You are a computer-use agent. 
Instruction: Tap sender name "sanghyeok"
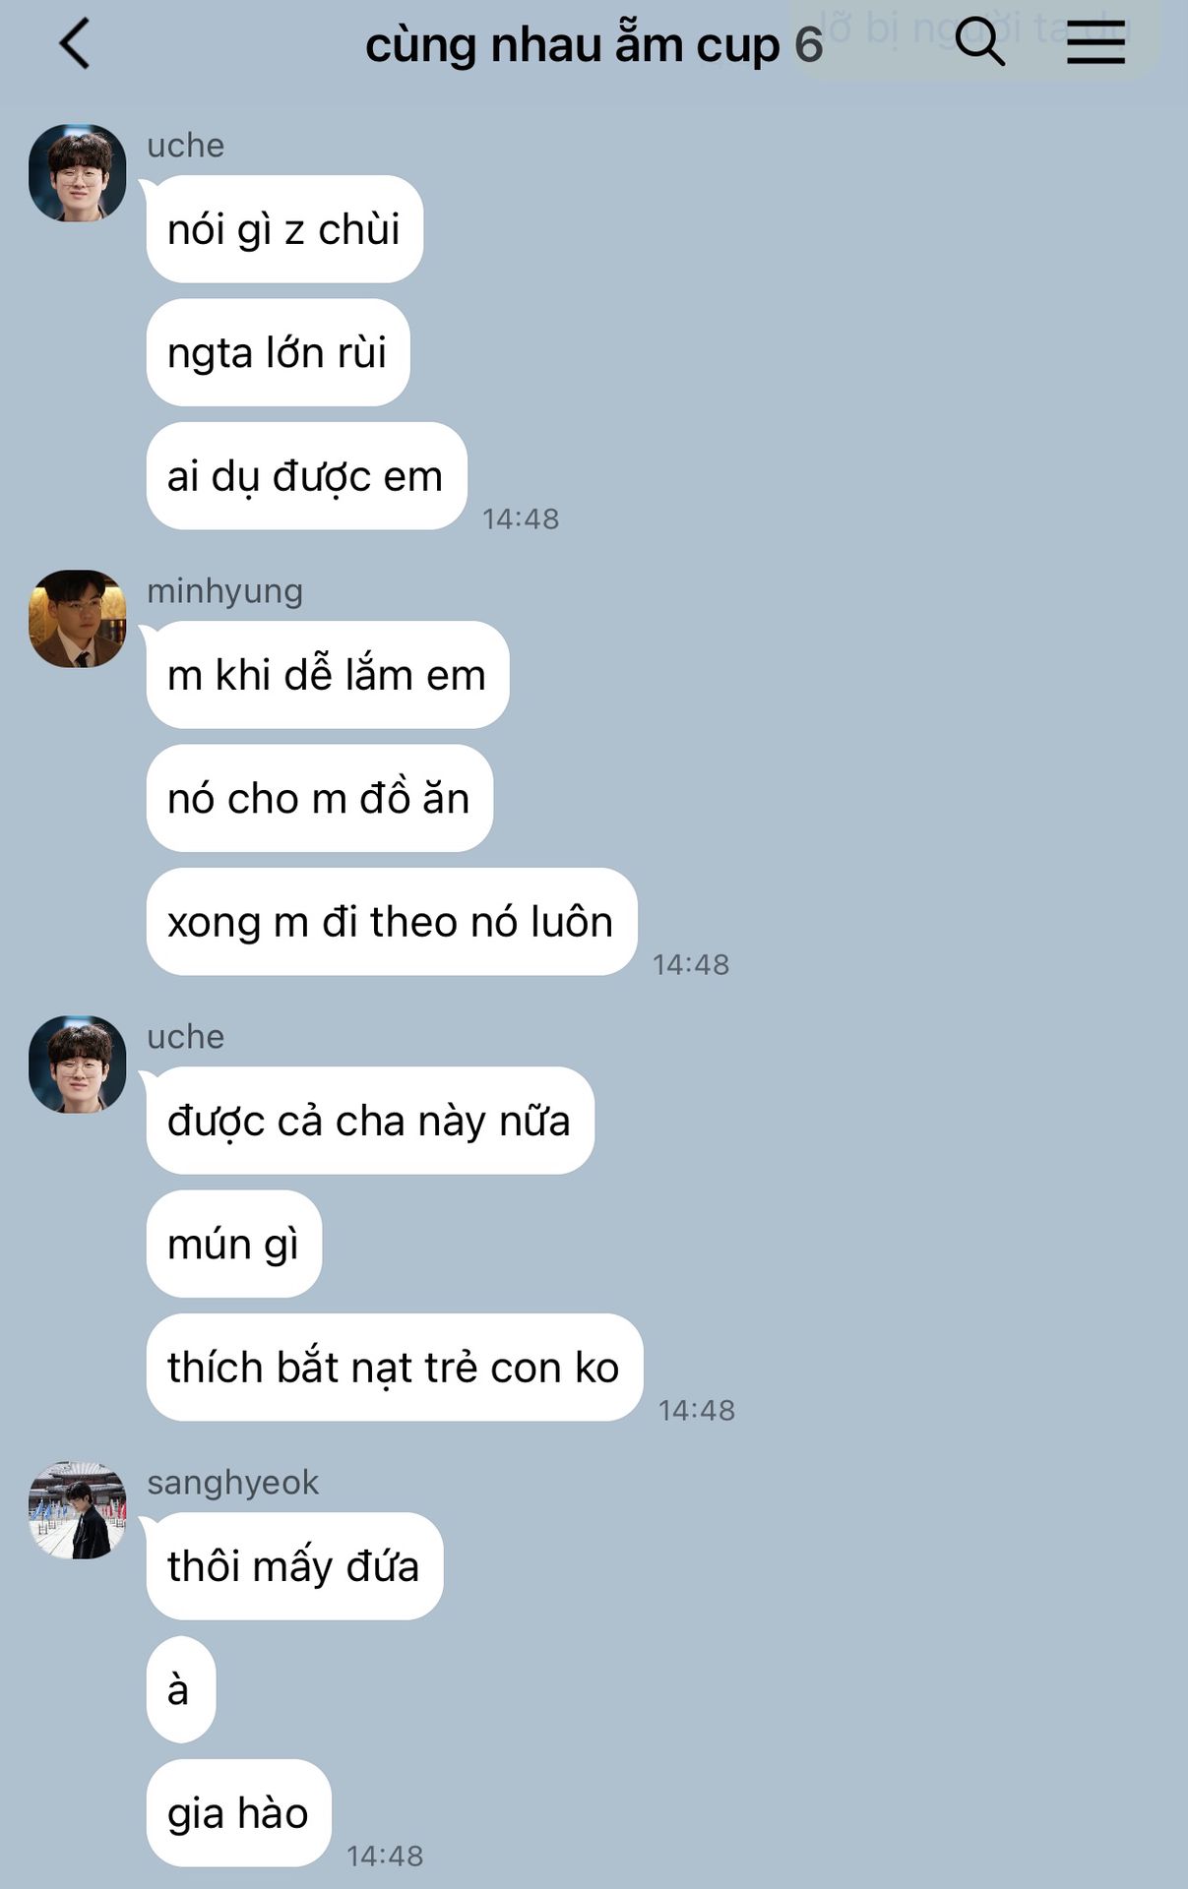coord(232,1483)
